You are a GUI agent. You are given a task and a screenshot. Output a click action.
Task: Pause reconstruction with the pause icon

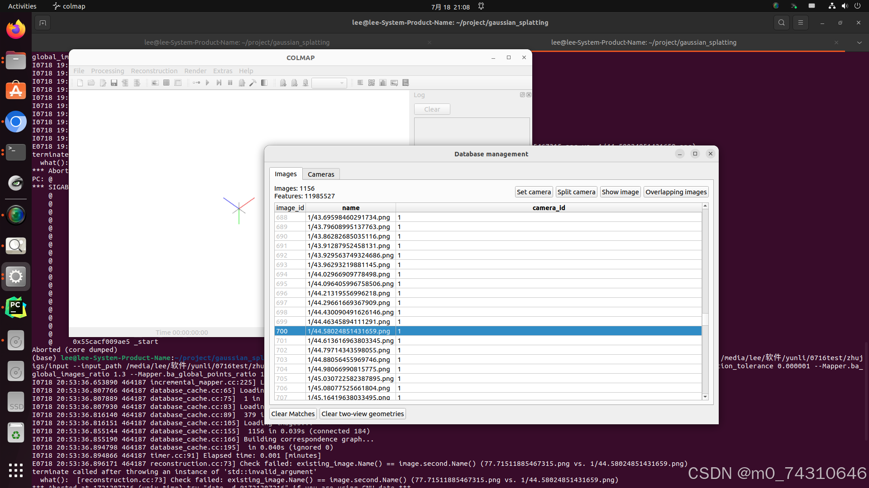(x=230, y=83)
